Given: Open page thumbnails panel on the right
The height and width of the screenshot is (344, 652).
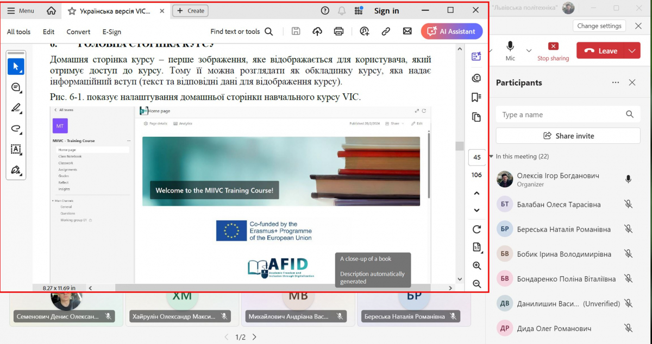Looking at the screenshot, I should click(x=477, y=117).
